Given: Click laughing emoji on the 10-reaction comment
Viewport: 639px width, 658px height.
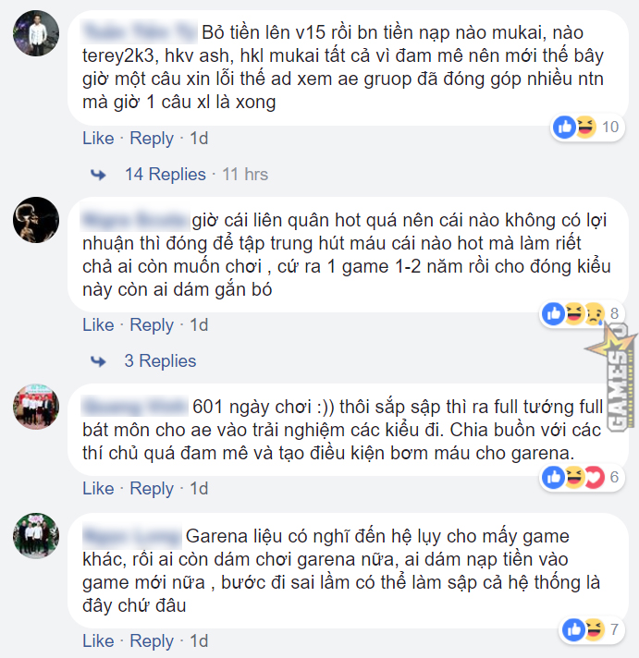Looking at the screenshot, I should coord(585,127).
